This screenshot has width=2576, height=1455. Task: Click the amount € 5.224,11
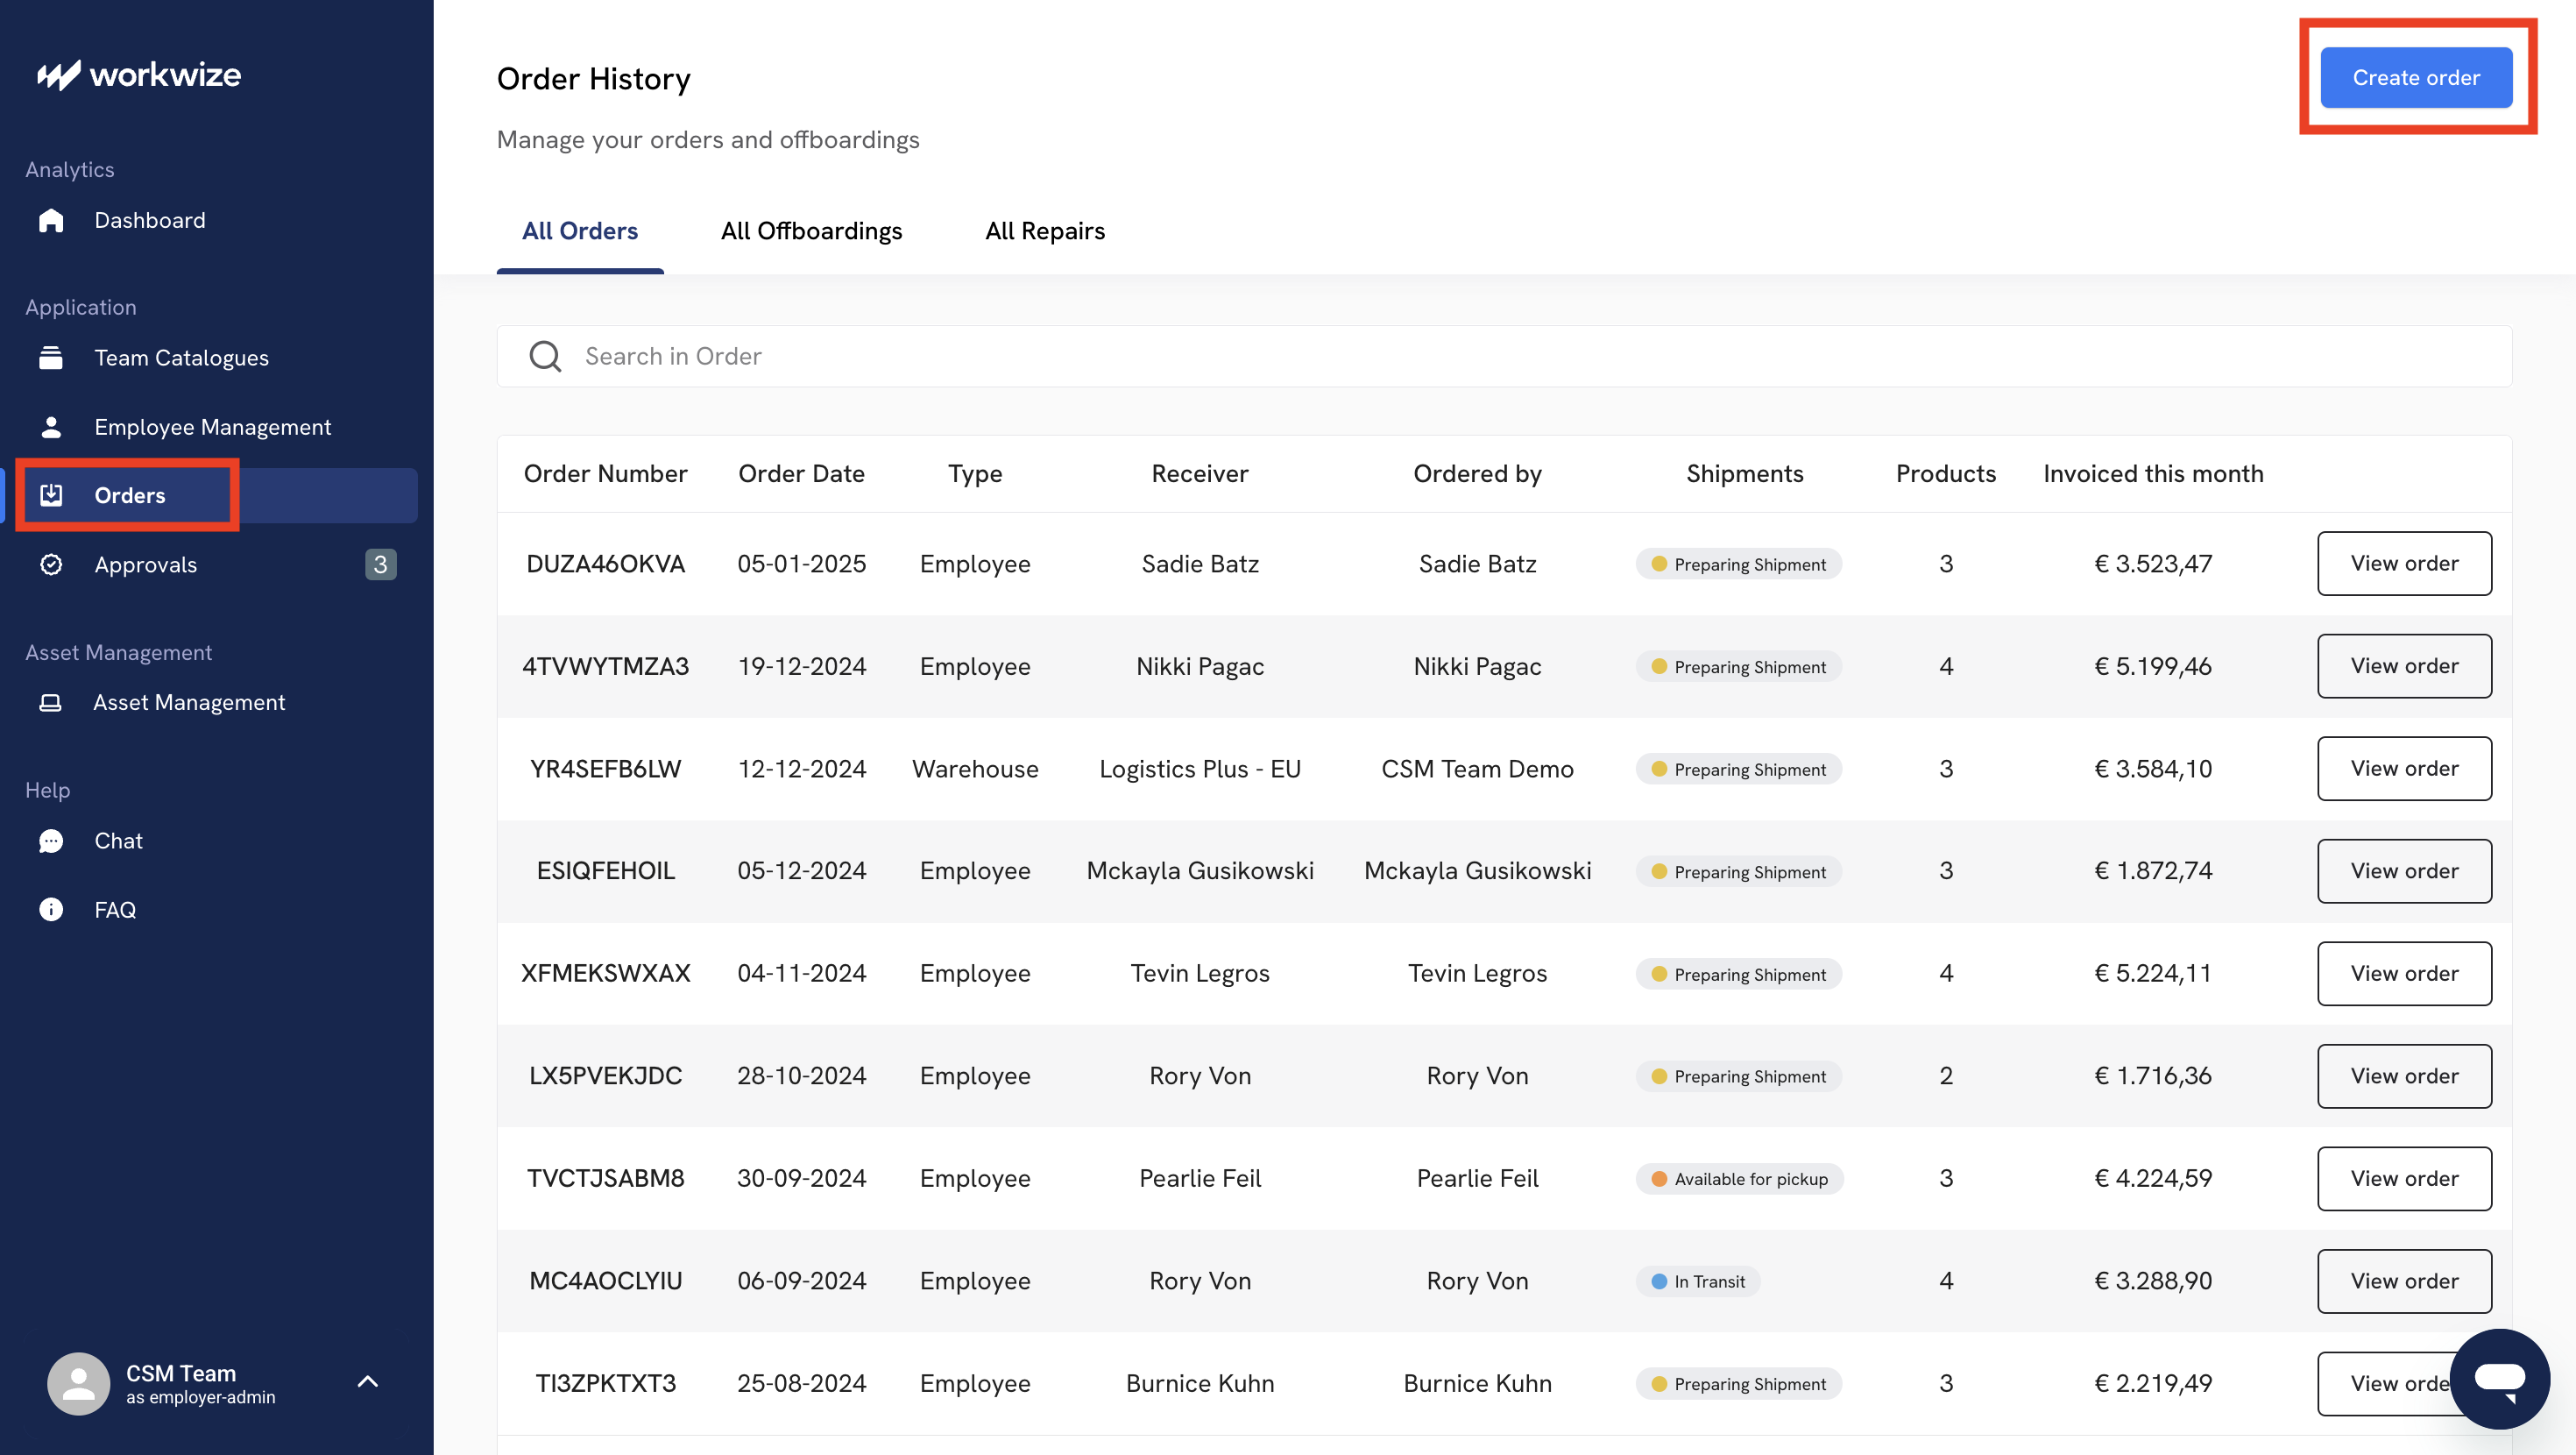(2153, 974)
